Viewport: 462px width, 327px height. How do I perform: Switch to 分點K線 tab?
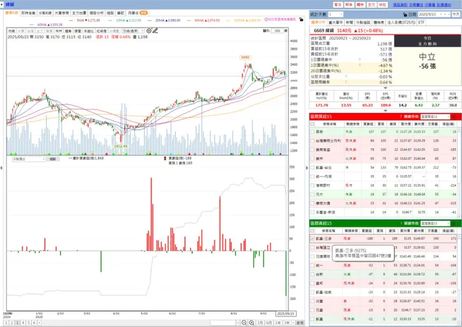(x=45, y=13)
